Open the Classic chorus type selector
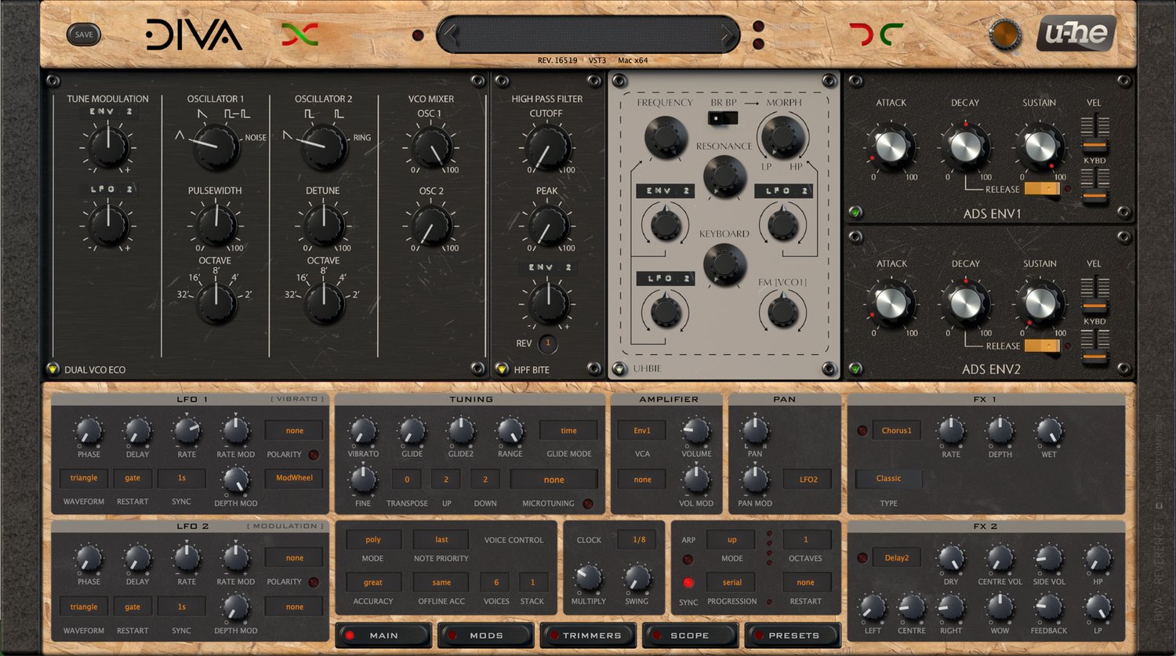 pyautogui.click(x=888, y=479)
